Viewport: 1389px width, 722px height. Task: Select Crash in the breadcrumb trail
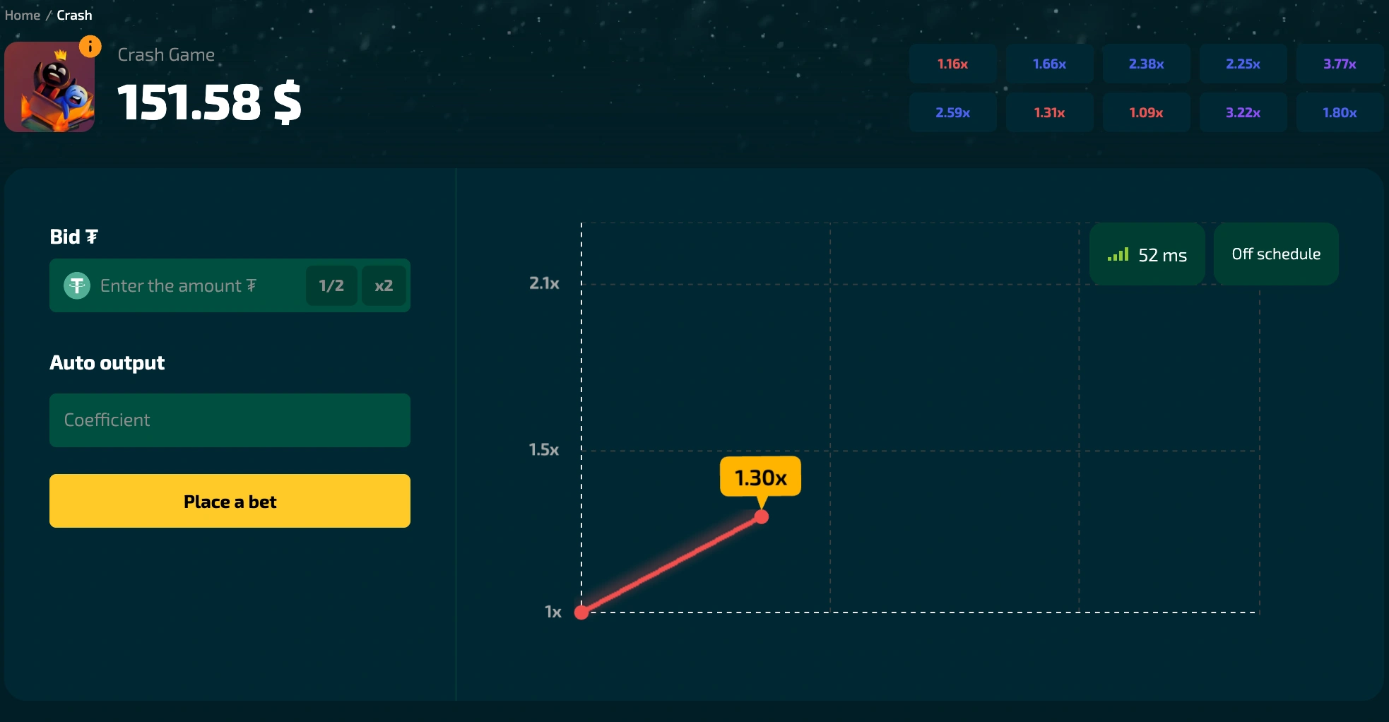click(74, 15)
